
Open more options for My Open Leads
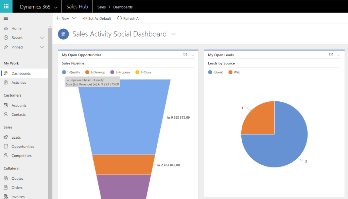click(338, 55)
